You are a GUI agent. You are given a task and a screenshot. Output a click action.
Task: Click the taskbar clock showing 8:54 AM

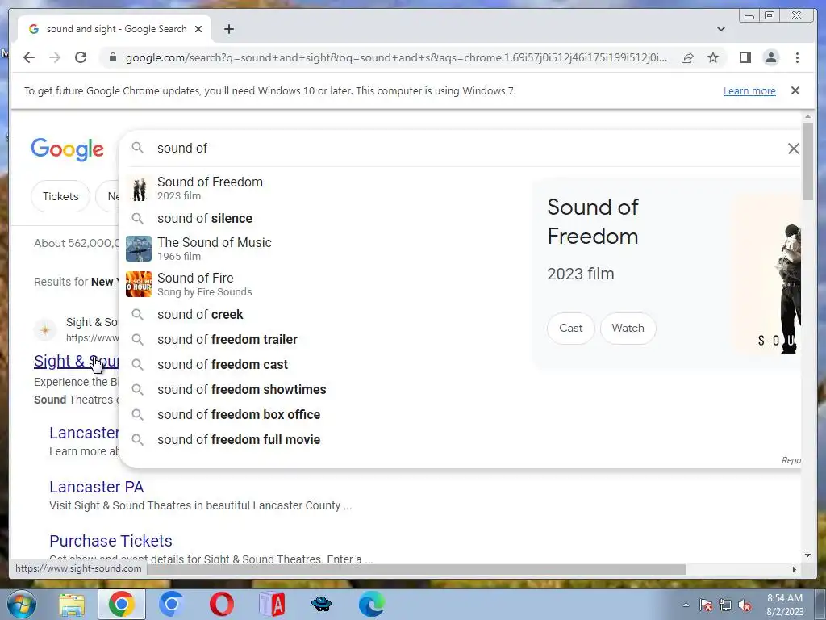click(784, 605)
